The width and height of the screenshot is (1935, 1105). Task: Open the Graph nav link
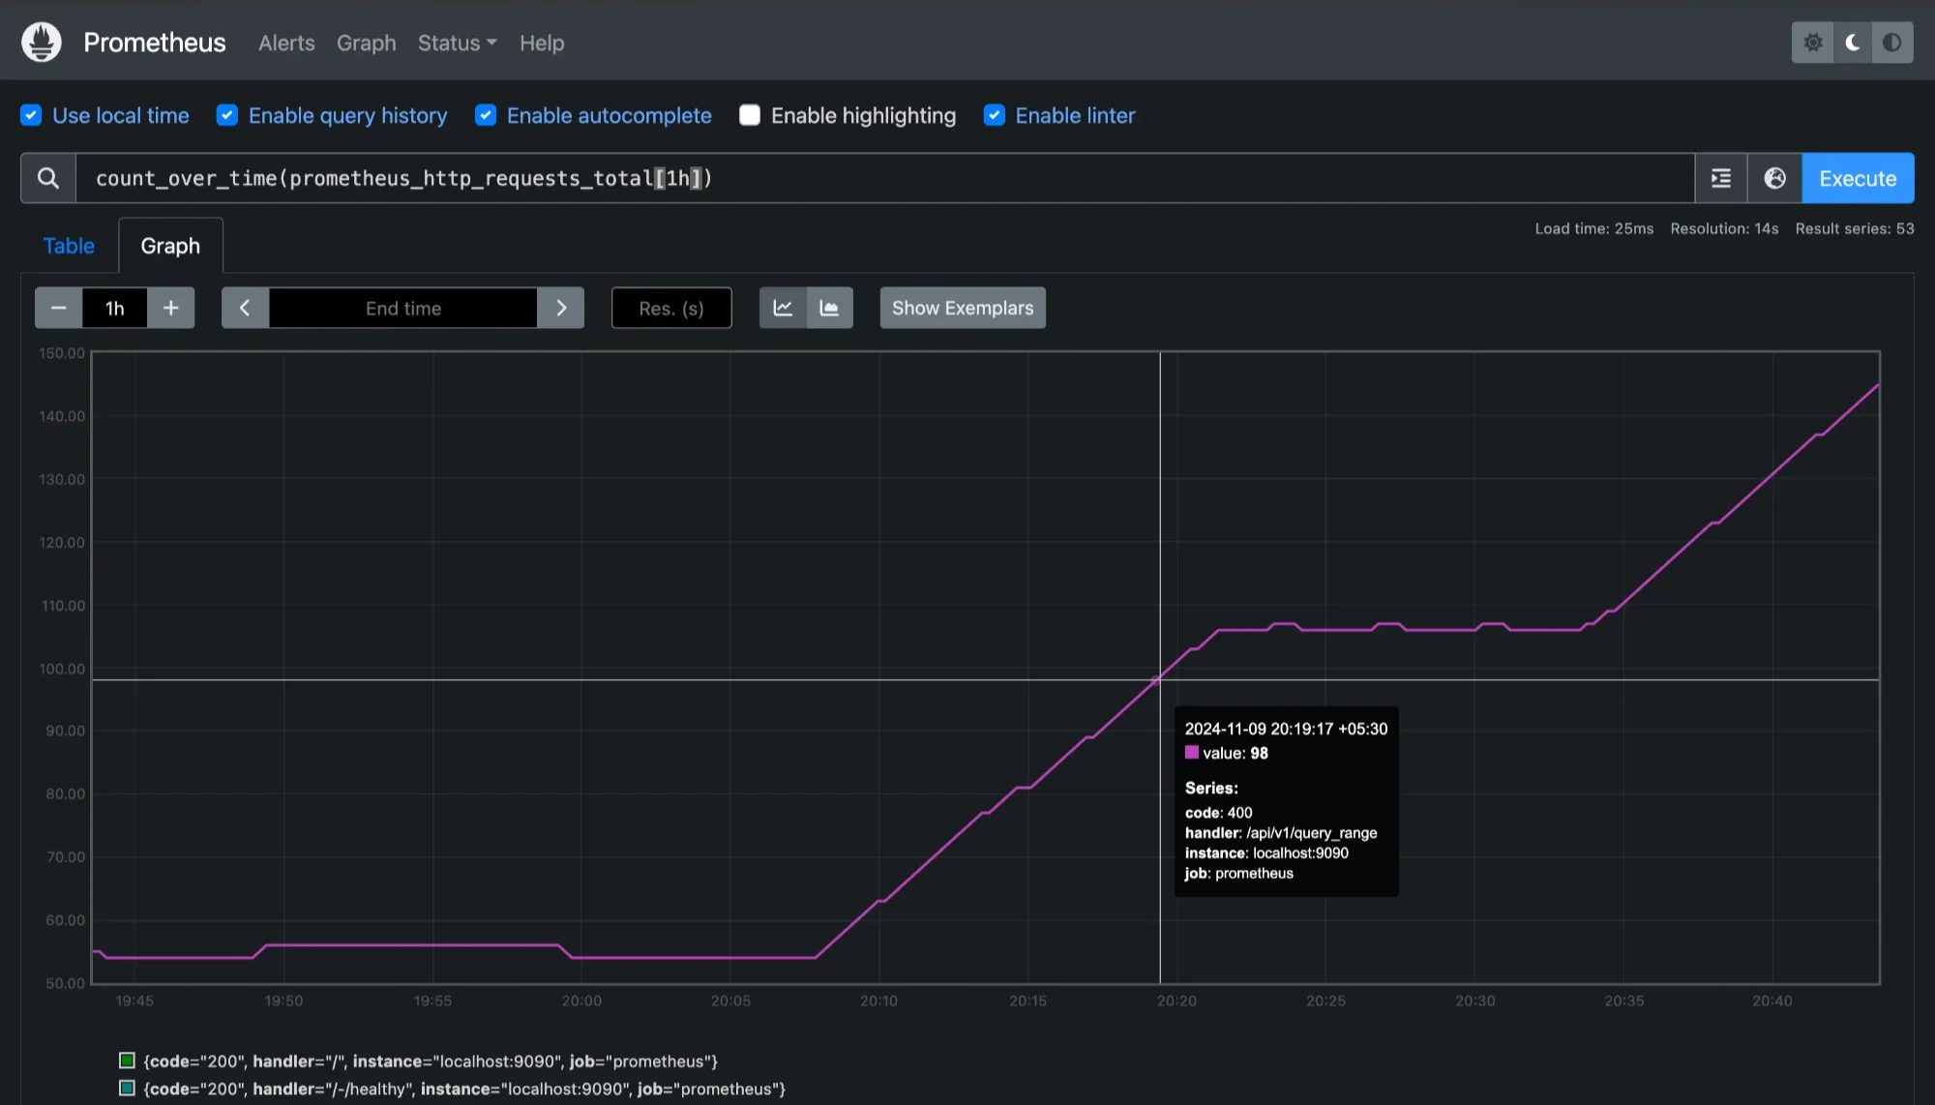[367, 43]
